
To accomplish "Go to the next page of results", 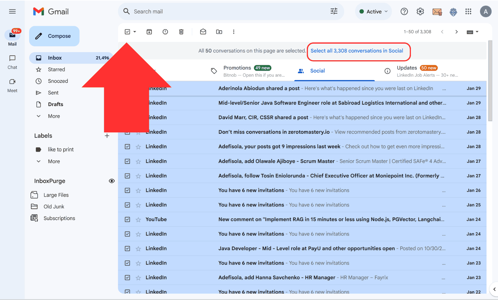I will coord(456,32).
